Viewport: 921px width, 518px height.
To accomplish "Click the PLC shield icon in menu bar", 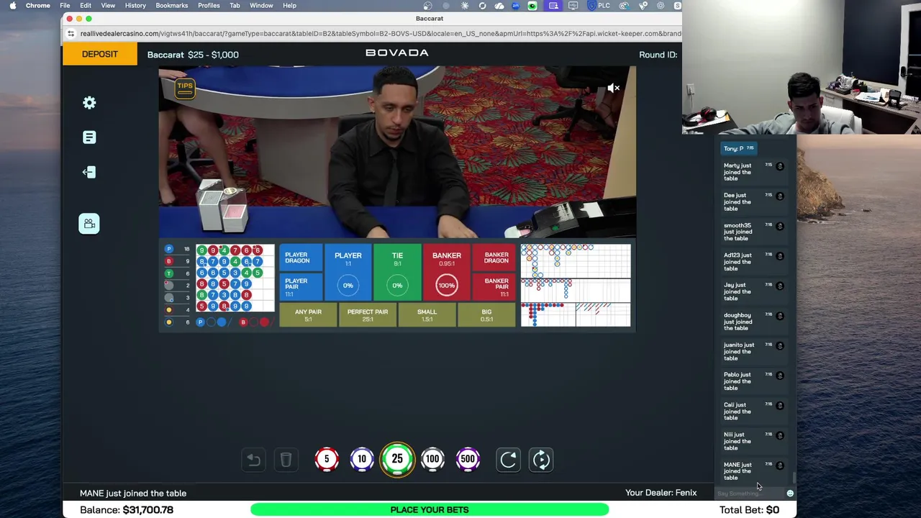I will [591, 5].
